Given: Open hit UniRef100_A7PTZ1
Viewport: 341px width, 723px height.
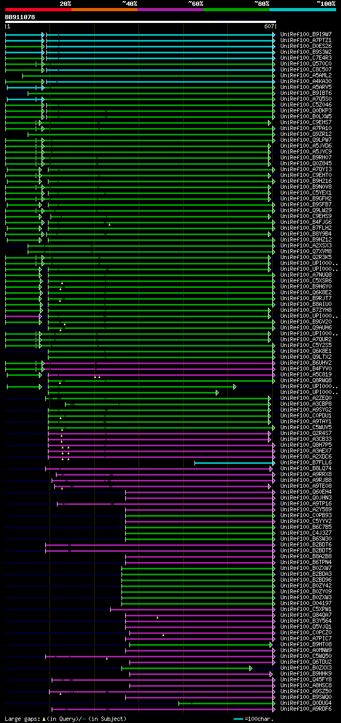Looking at the screenshot, I should click(x=306, y=40).
